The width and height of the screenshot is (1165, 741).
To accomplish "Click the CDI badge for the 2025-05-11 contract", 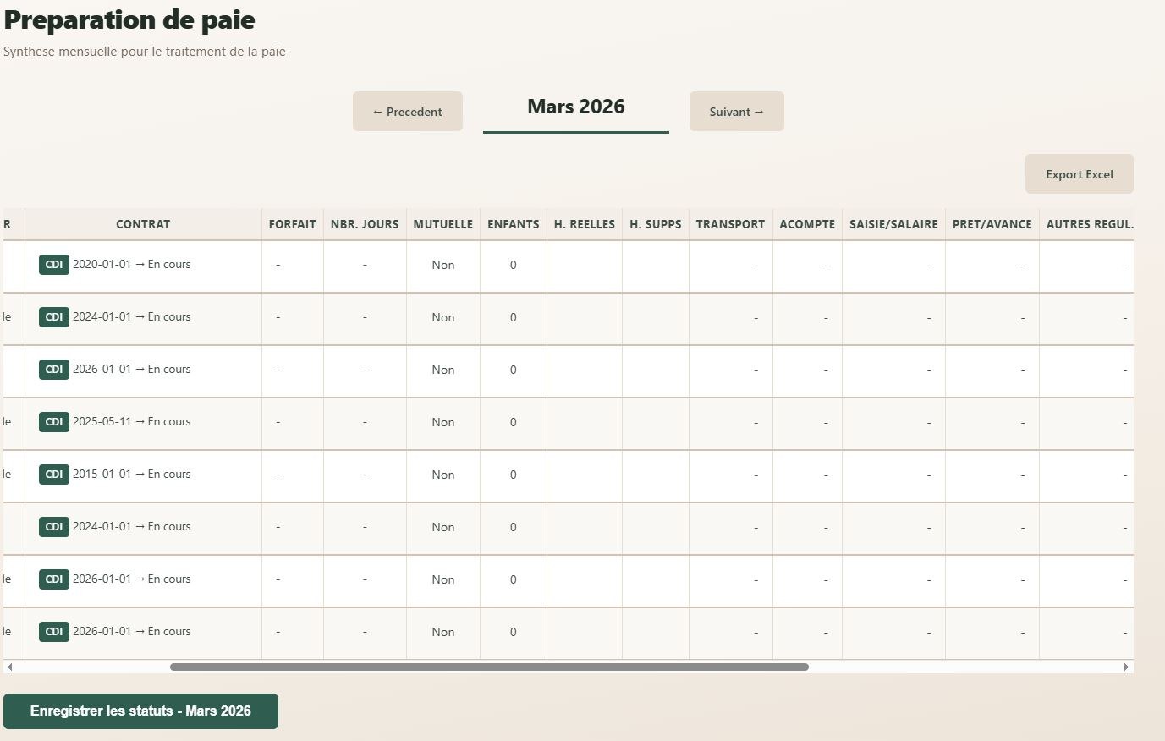I will click(53, 422).
